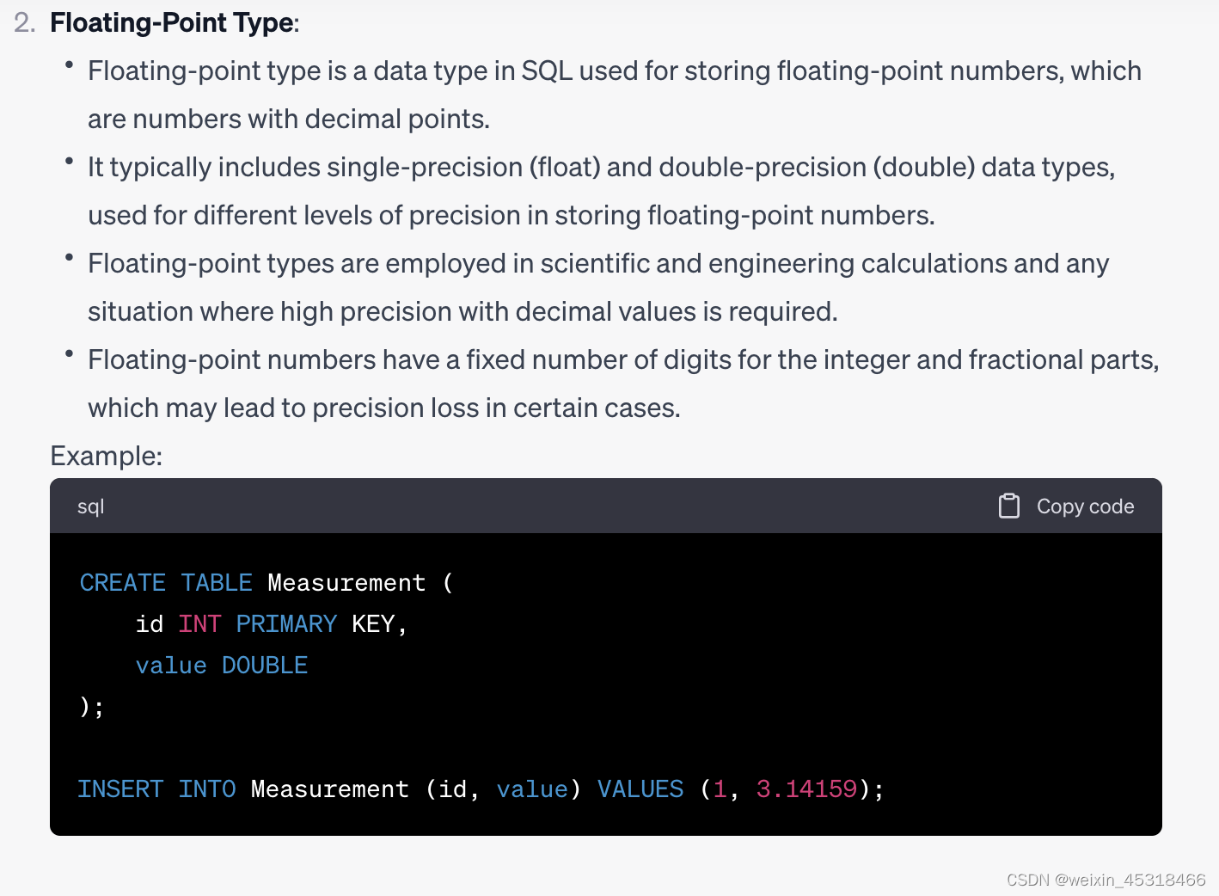Image resolution: width=1219 pixels, height=896 pixels.
Task: Click the clipboard icon in code header
Action: 1008,506
